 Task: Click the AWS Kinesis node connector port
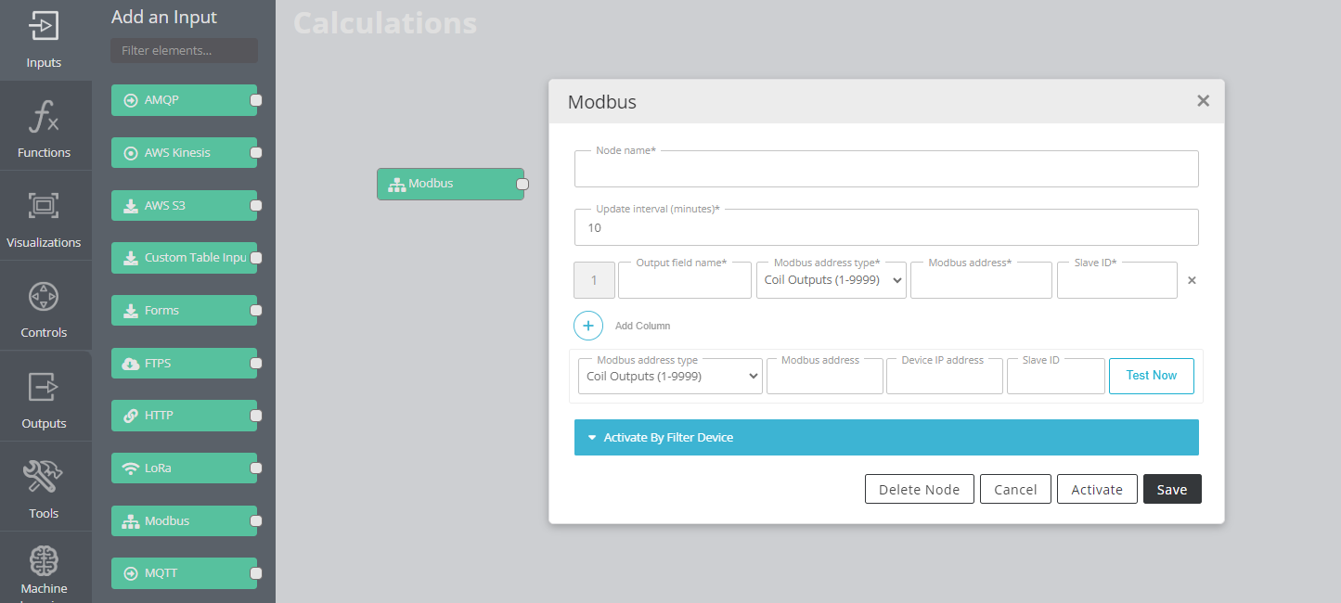pyautogui.click(x=256, y=153)
